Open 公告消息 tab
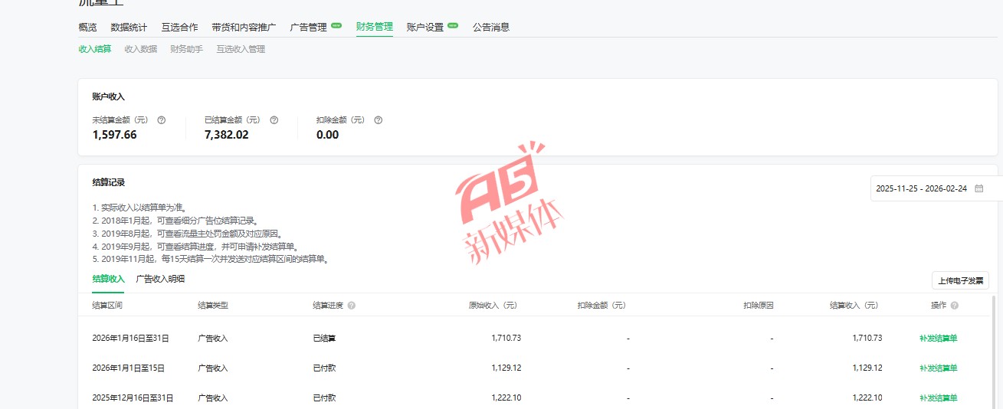 coord(491,27)
